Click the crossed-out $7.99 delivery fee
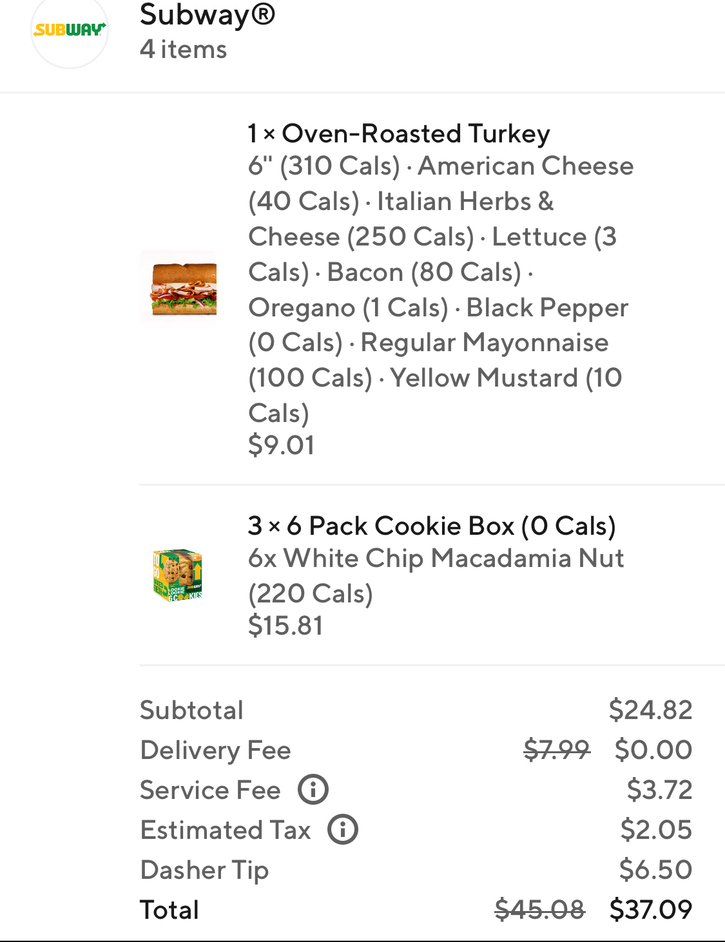 (x=556, y=750)
